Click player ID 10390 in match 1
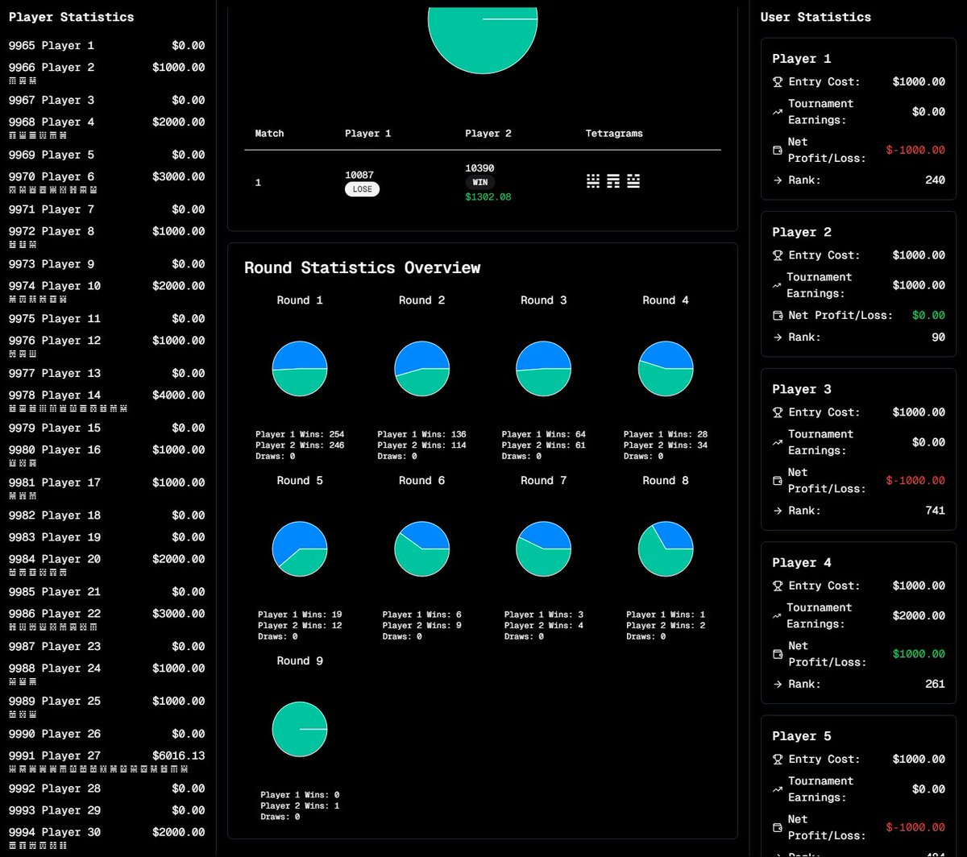The image size is (967, 857). coord(480,168)
